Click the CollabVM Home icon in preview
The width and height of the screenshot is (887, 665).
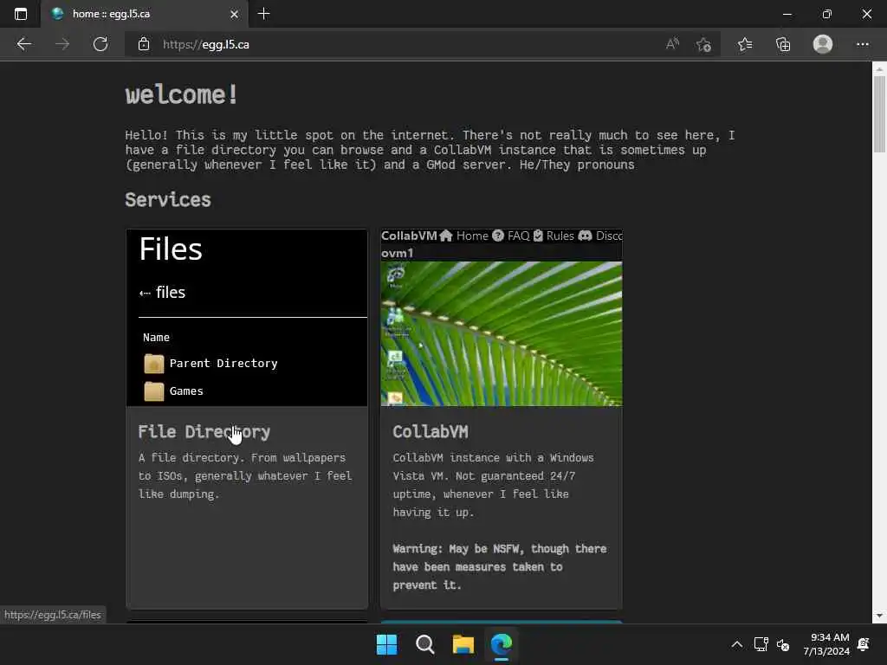[446, 236]
